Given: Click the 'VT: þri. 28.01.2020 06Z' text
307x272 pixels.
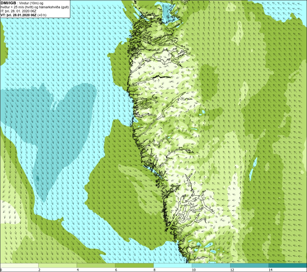Looking at the screenshot, I should (18, 15).
